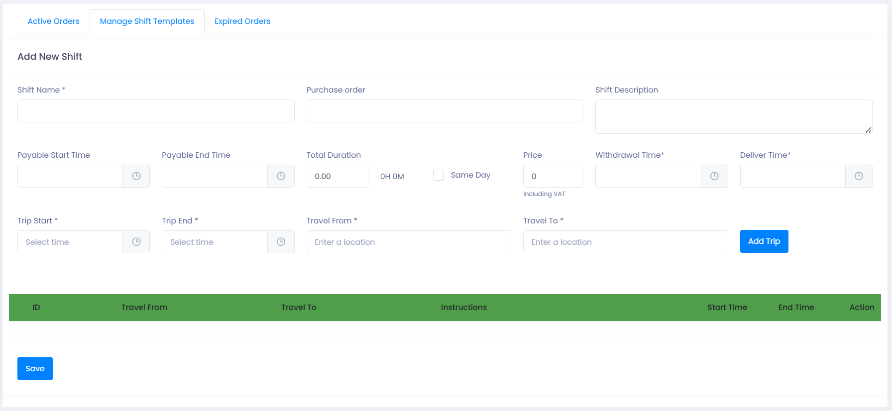Screen dimensions: 892x411
Task: Click the Instructions column header
Action: [464, 308]
